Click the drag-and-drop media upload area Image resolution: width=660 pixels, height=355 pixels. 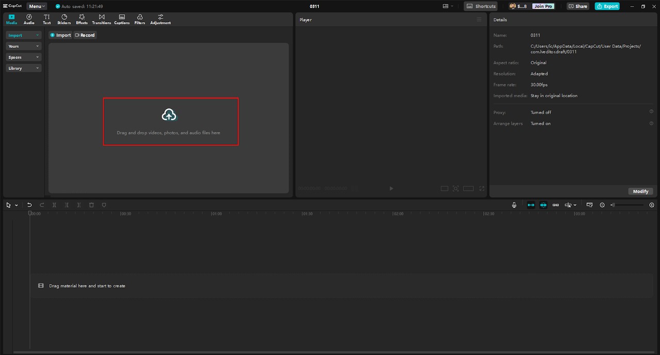170,121
